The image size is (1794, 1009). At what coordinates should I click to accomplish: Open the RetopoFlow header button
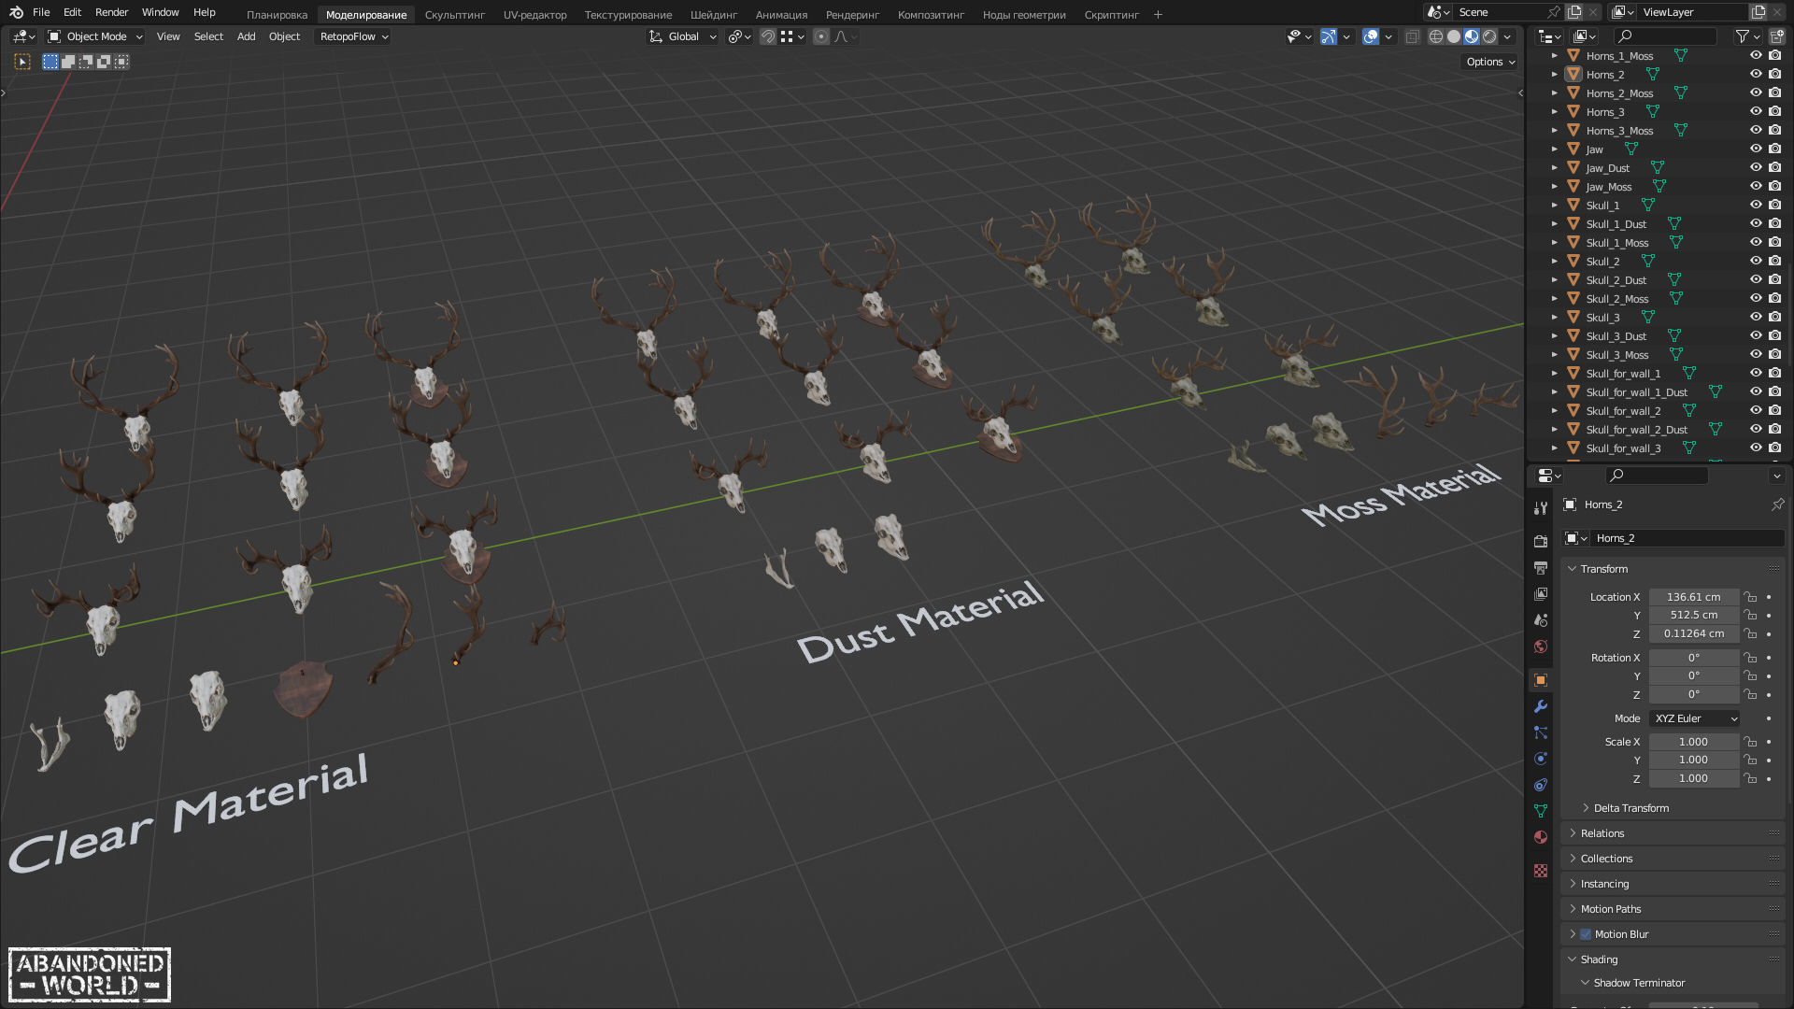click(353, 36)
